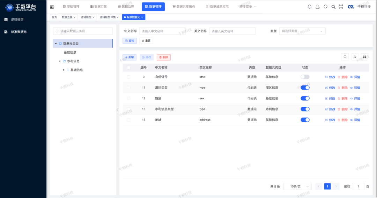Click eye icon in 姓别 row
Viewport: 377px width, 198px height.
[x=351, y=98]
